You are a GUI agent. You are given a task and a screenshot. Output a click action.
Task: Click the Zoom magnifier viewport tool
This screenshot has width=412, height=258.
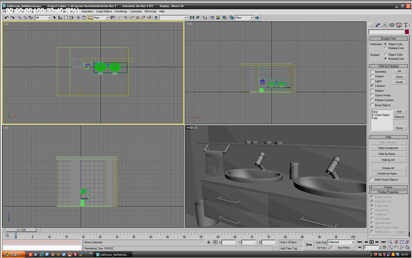390,242
